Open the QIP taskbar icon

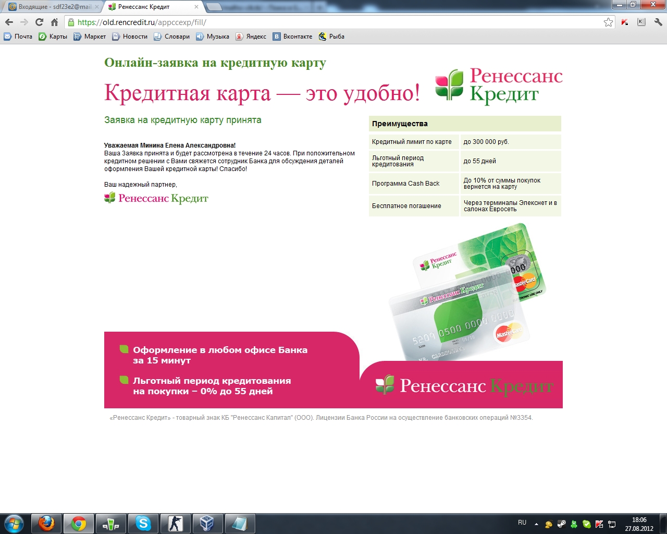tap(111, 523)
